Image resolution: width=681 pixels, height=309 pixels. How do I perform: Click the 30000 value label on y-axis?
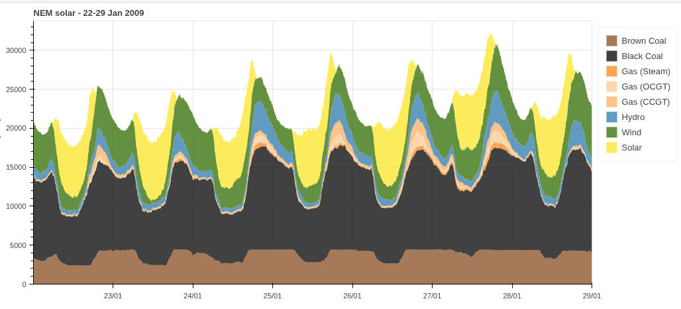(x=15, y=50)
